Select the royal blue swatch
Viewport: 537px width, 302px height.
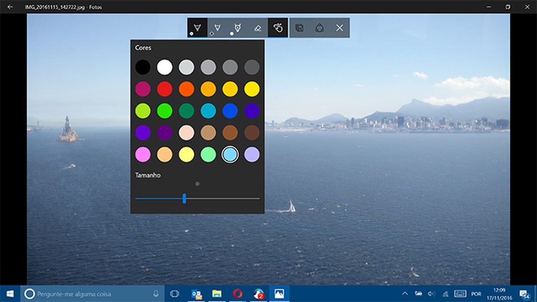pyautogui.click(x=230, y=111)
